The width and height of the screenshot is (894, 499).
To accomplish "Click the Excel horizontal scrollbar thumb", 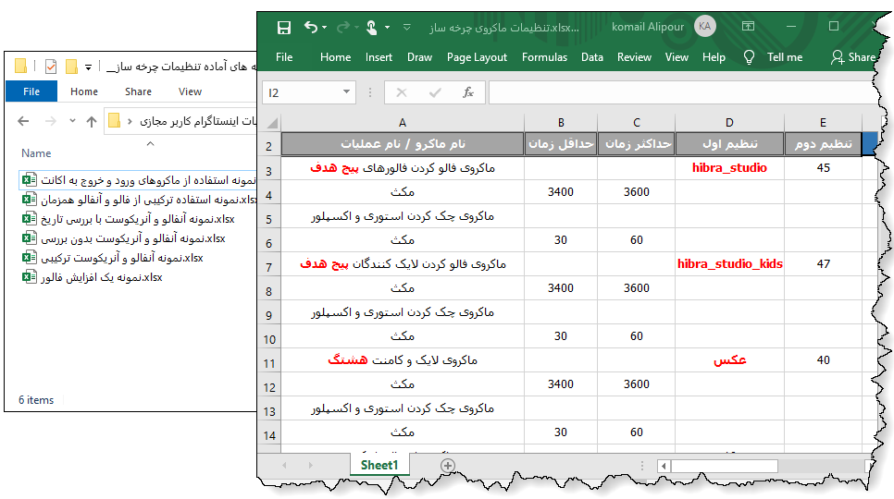I will 724,467.
